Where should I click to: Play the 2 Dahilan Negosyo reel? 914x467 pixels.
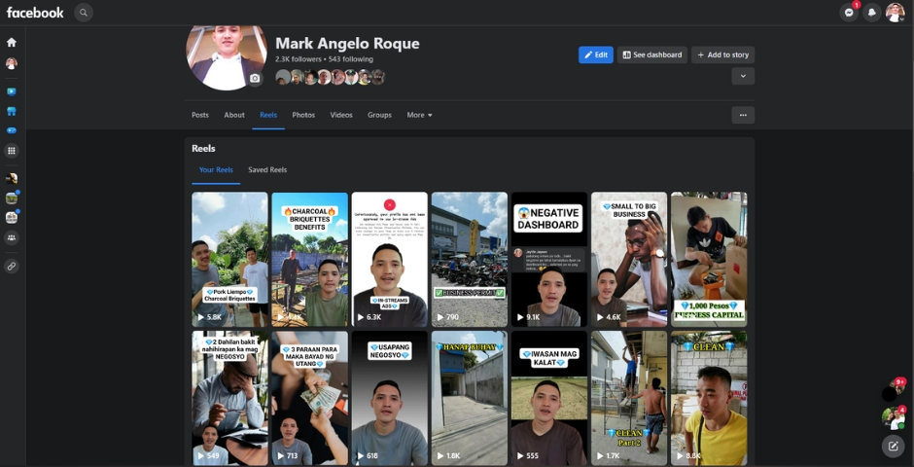[x=229, y=398]
